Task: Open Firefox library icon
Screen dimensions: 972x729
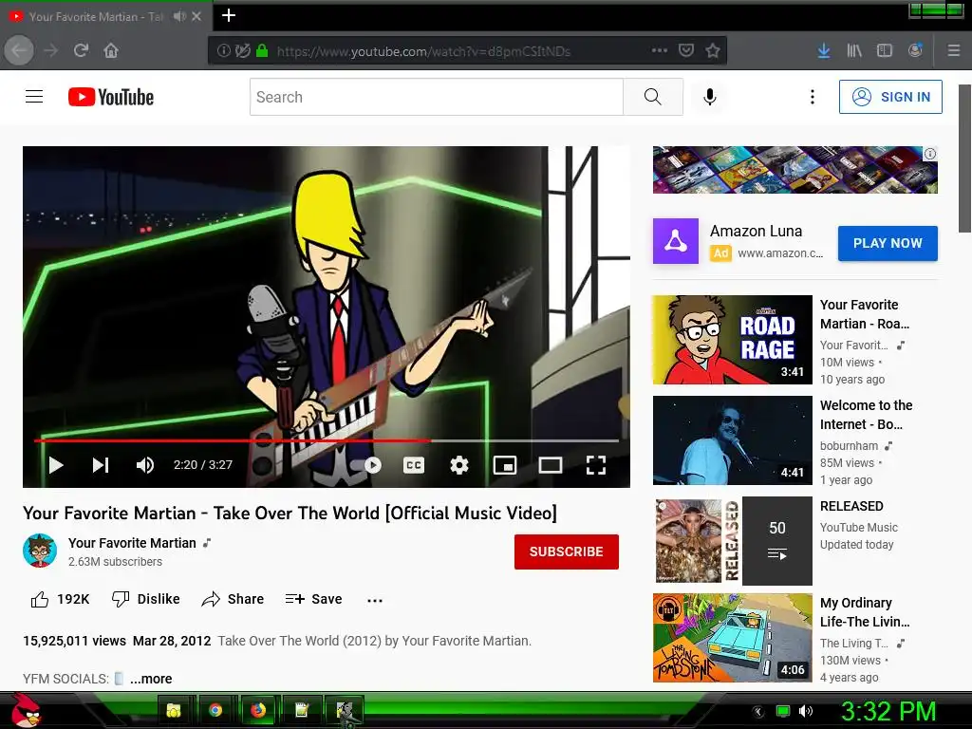Action: tap(854, 50)
